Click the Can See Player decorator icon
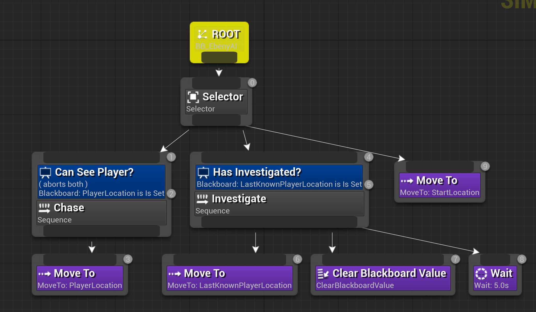 click(45, 173)
